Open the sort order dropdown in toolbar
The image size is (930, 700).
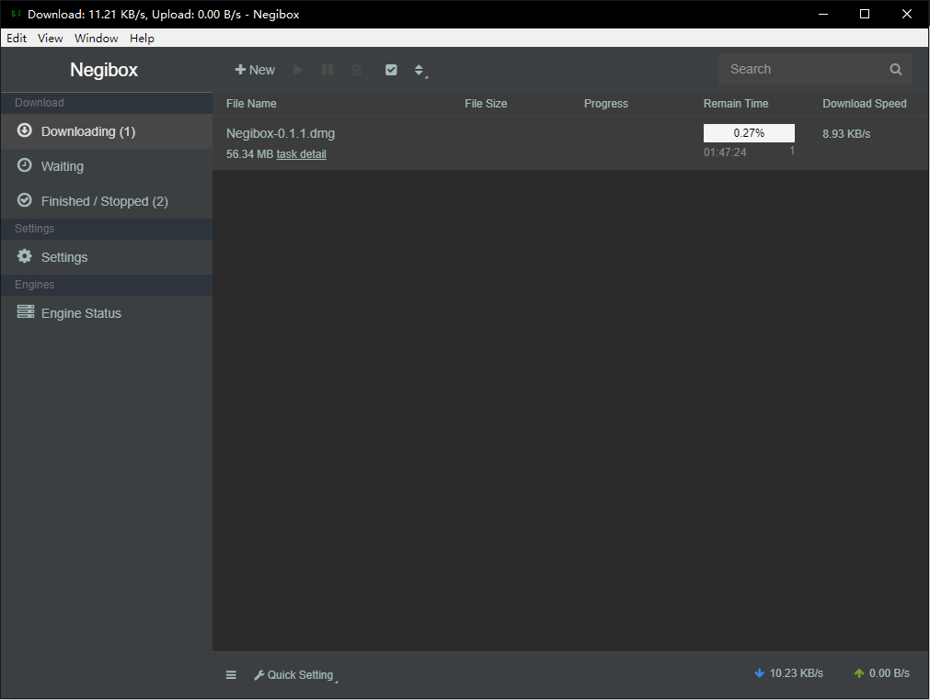click(419, 70)
